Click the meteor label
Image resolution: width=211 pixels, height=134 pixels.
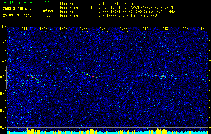point(48,10)
